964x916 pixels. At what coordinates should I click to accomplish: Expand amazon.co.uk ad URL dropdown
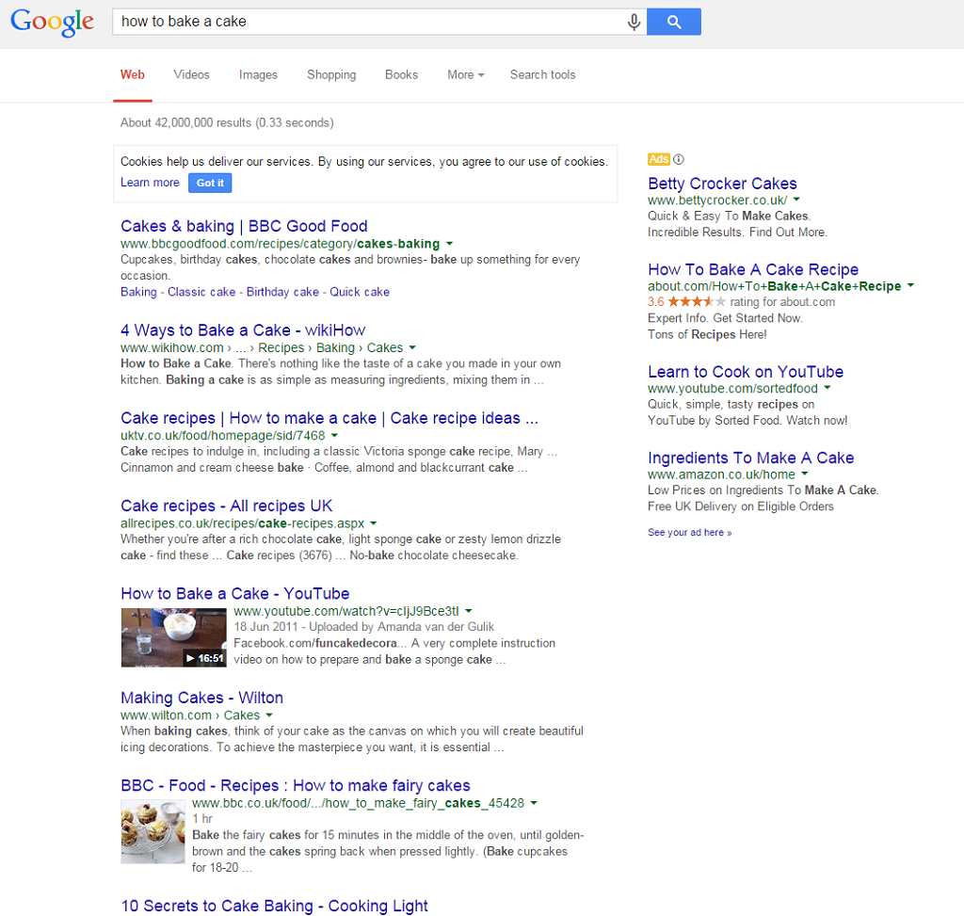(805, 474)
